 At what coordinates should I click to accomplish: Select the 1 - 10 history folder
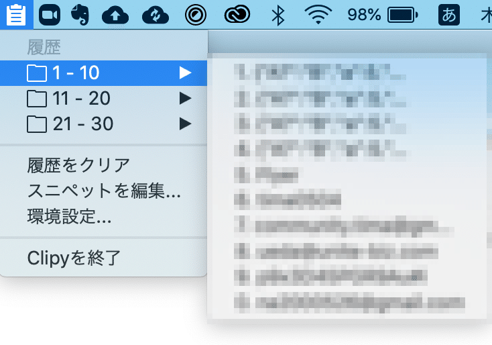coord(103,73)
